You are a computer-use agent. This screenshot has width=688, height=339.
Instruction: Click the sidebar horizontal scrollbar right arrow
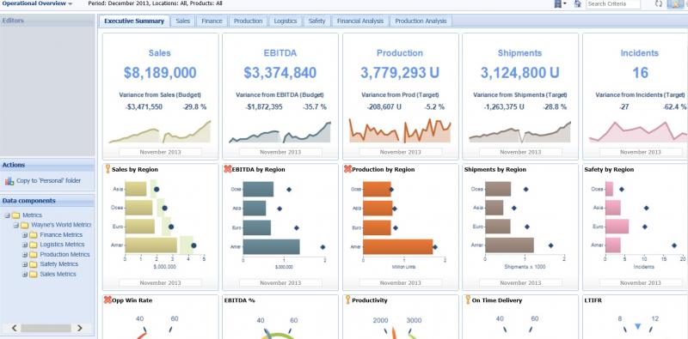79,328
